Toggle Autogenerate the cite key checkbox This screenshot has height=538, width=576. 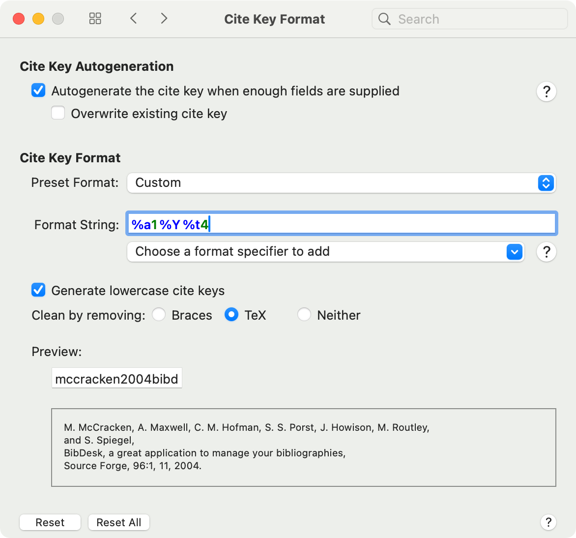(38, 91)
